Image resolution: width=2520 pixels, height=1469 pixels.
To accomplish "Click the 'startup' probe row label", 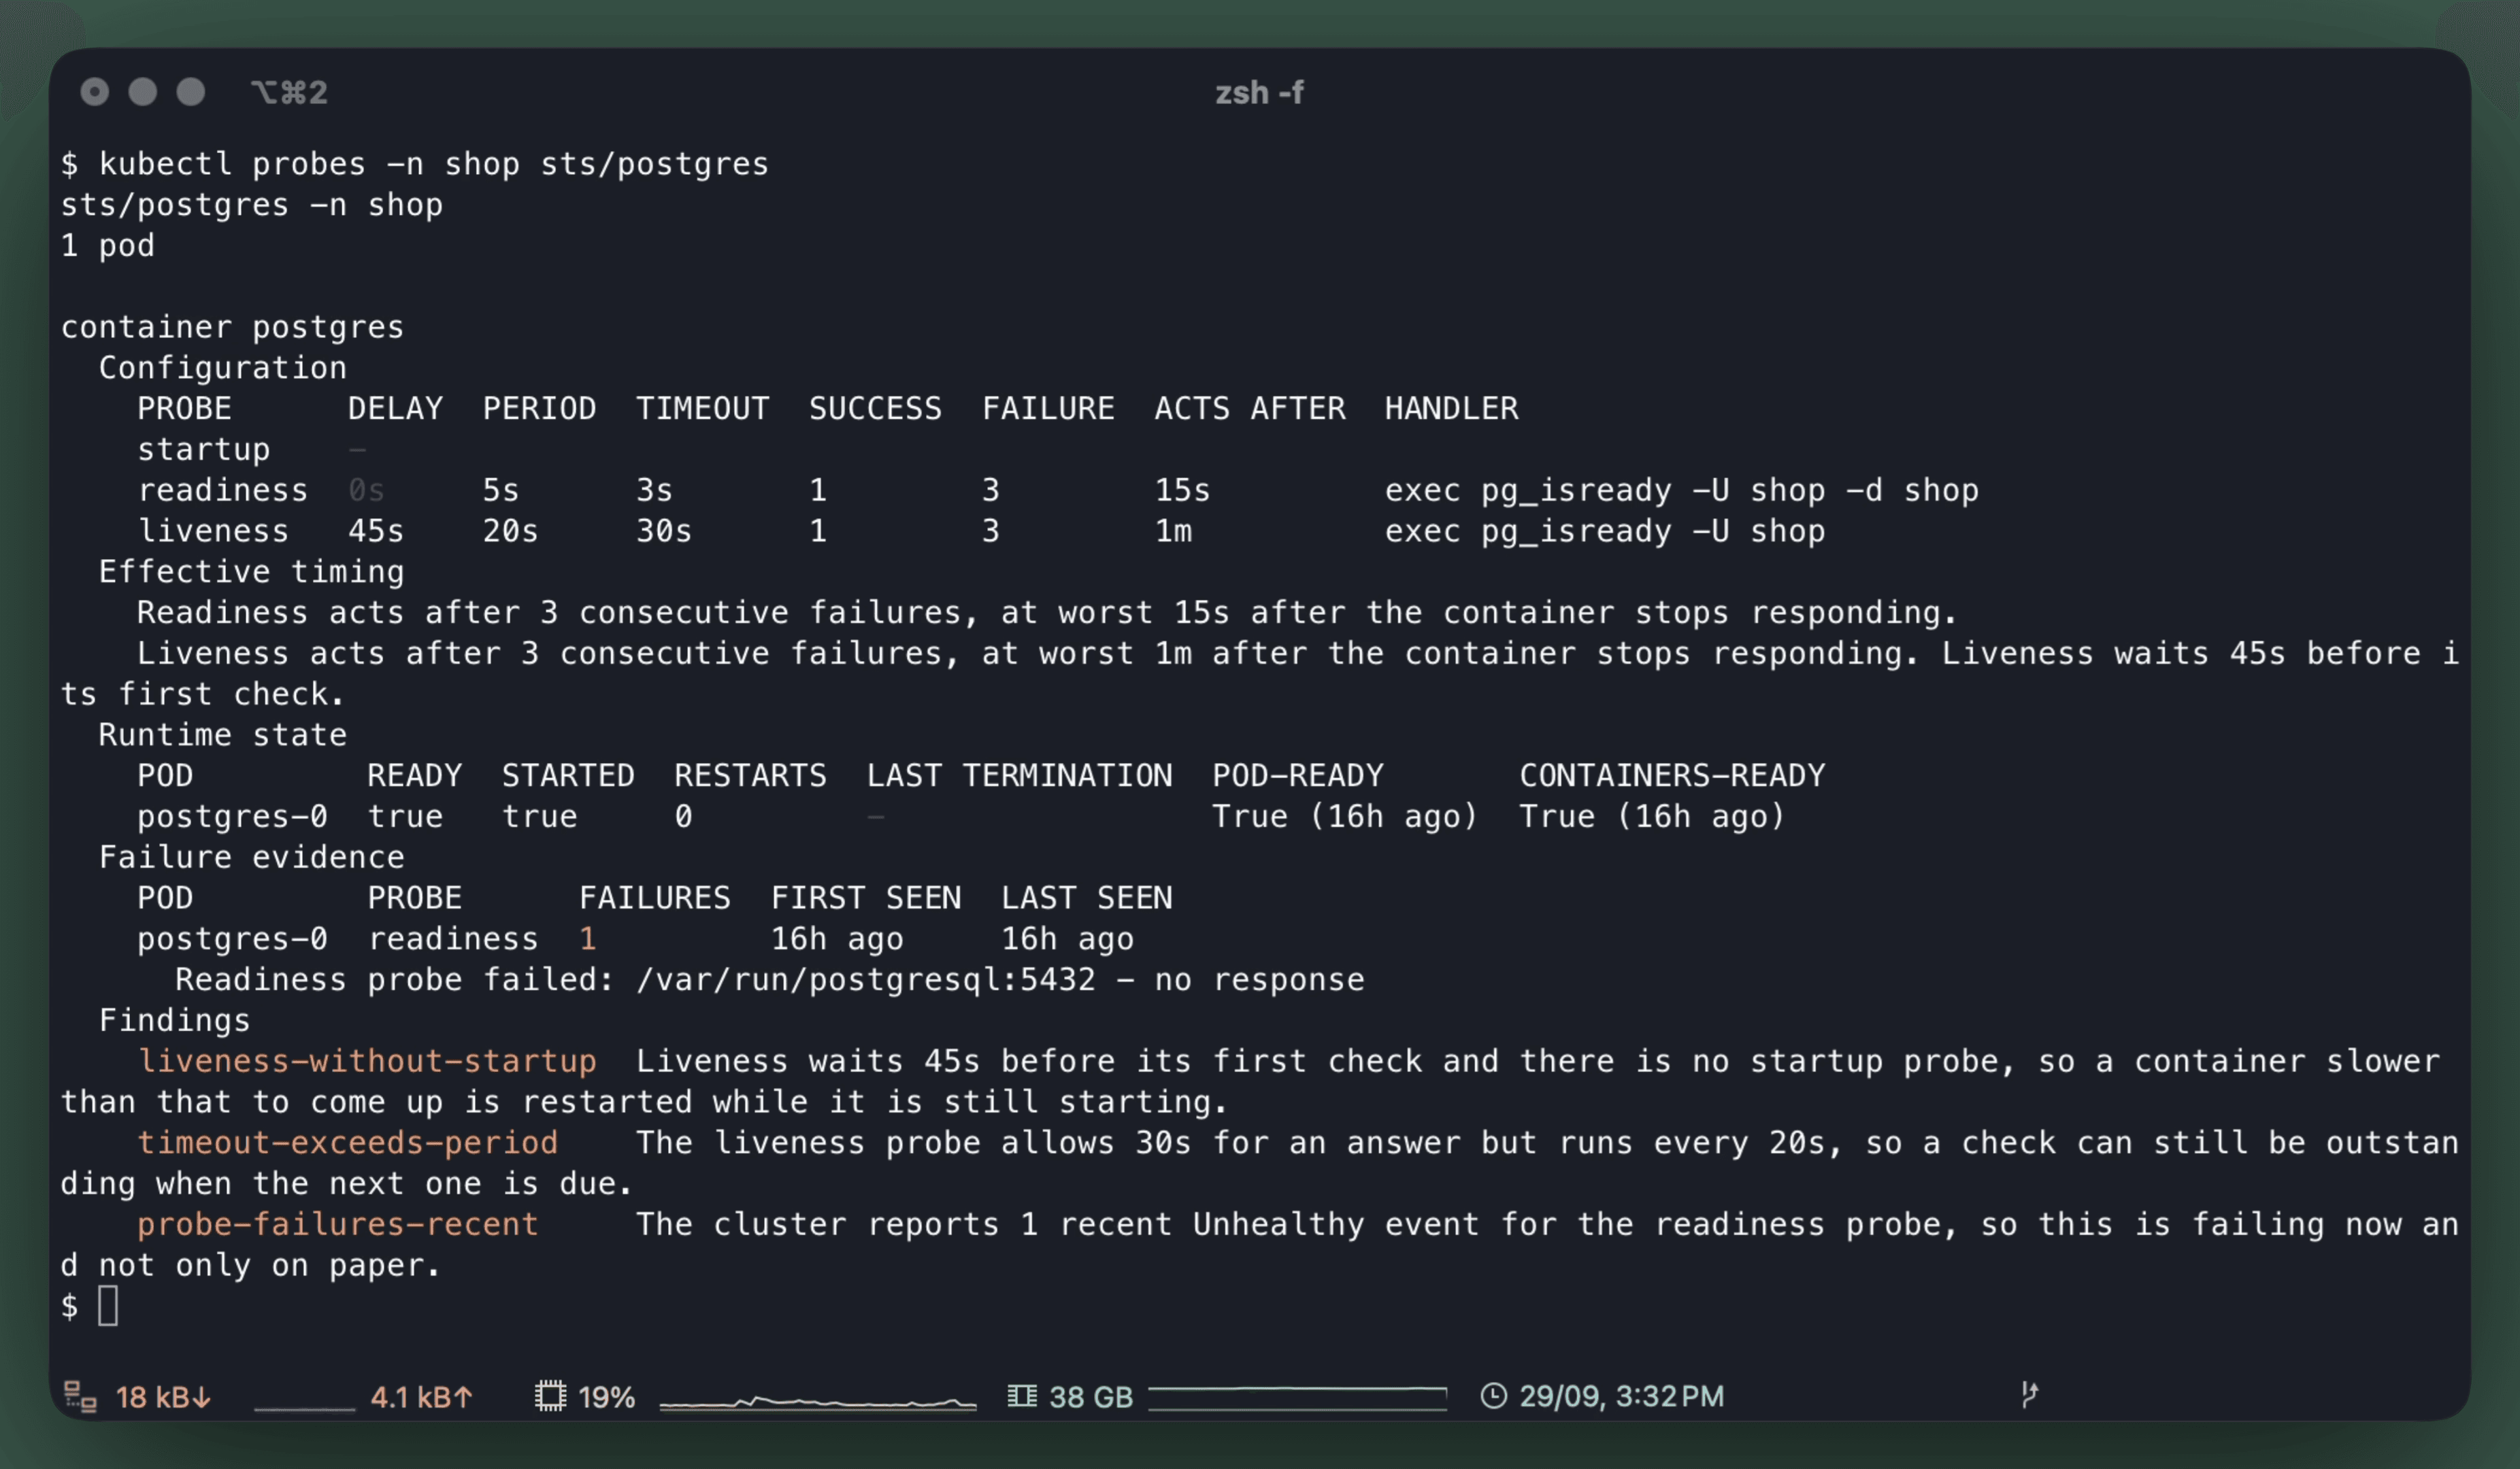I will 203,450.
